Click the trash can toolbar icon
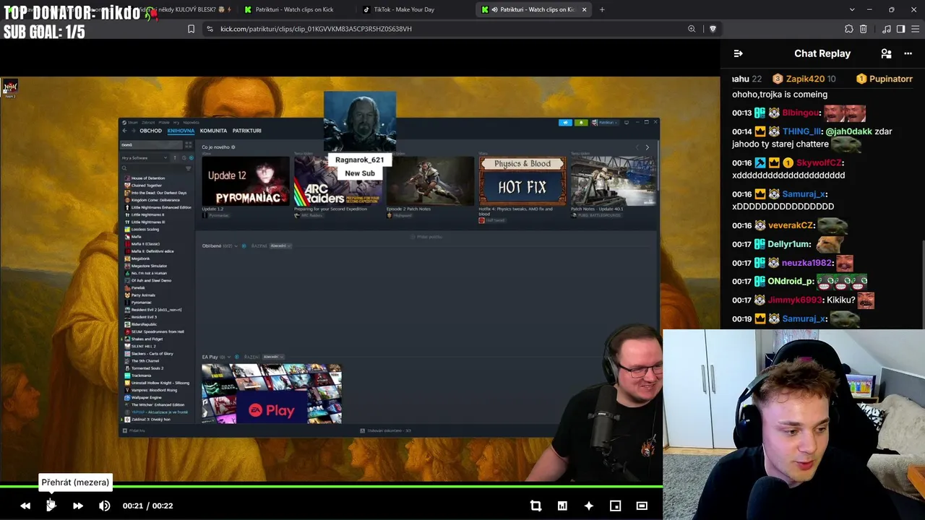The width and height of the screenshot is (925, 520). pos(864,29)
